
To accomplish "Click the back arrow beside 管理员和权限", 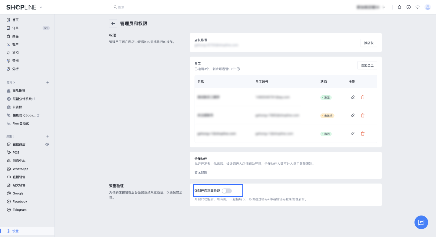I will (113, 24).
